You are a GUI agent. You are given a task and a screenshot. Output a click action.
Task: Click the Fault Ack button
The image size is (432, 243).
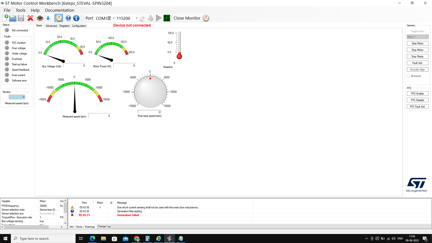tap(417, 63)
